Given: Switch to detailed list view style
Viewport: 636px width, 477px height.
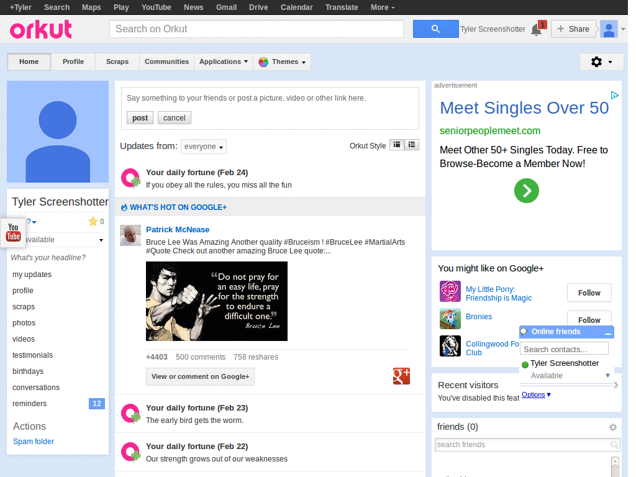Looking at the screenshot, I should [412, 145].
